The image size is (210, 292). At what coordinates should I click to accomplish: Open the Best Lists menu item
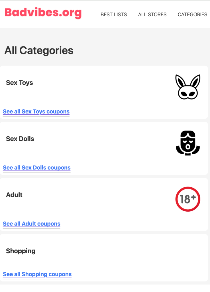[114, 15]
